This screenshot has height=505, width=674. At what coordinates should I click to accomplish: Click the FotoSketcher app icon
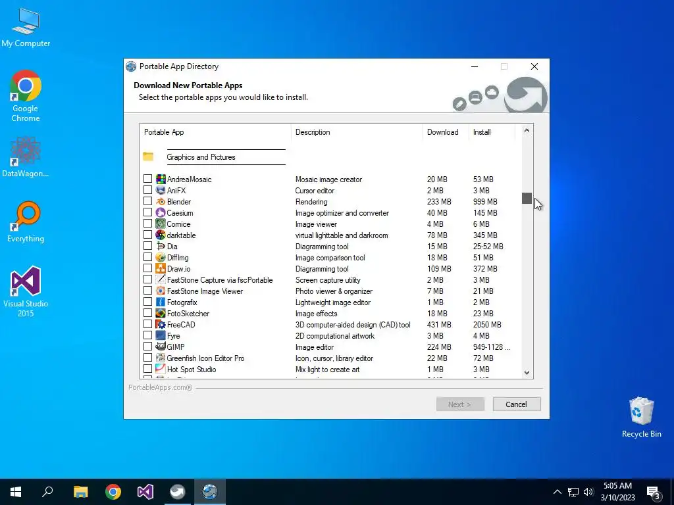coord(161,313)
